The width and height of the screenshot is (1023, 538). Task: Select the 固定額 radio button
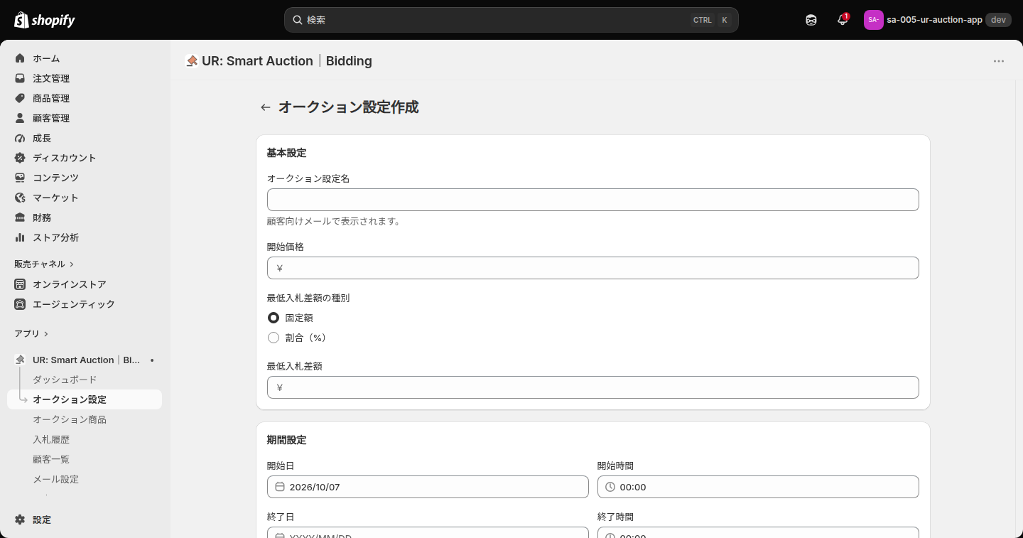click(x=274, y=318)
